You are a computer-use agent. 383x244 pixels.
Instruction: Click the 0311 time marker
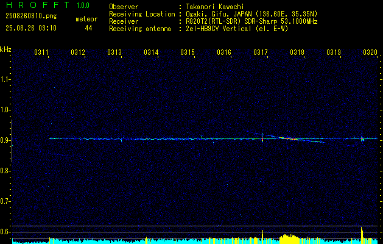[41, 52]
